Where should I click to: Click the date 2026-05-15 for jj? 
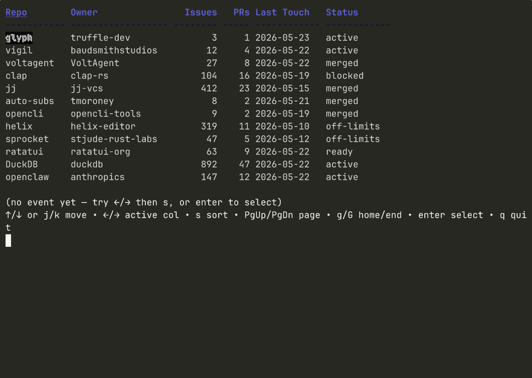[x=282, y=89]
